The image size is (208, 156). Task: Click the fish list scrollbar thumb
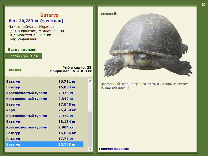(x=90, y=129)
